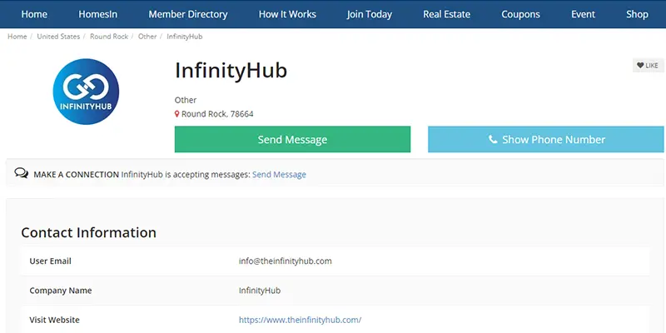This screenshot has height=333, width=666.
Task: Click the Other breadcrumb link
Action: coord(147,37)
